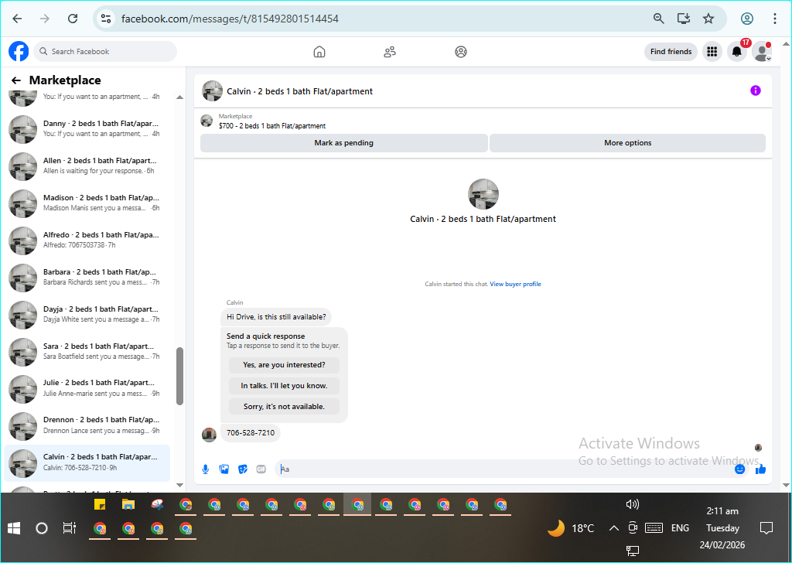
Task: Reload the page with the refresh icon
Action: (x=73, y=19)
